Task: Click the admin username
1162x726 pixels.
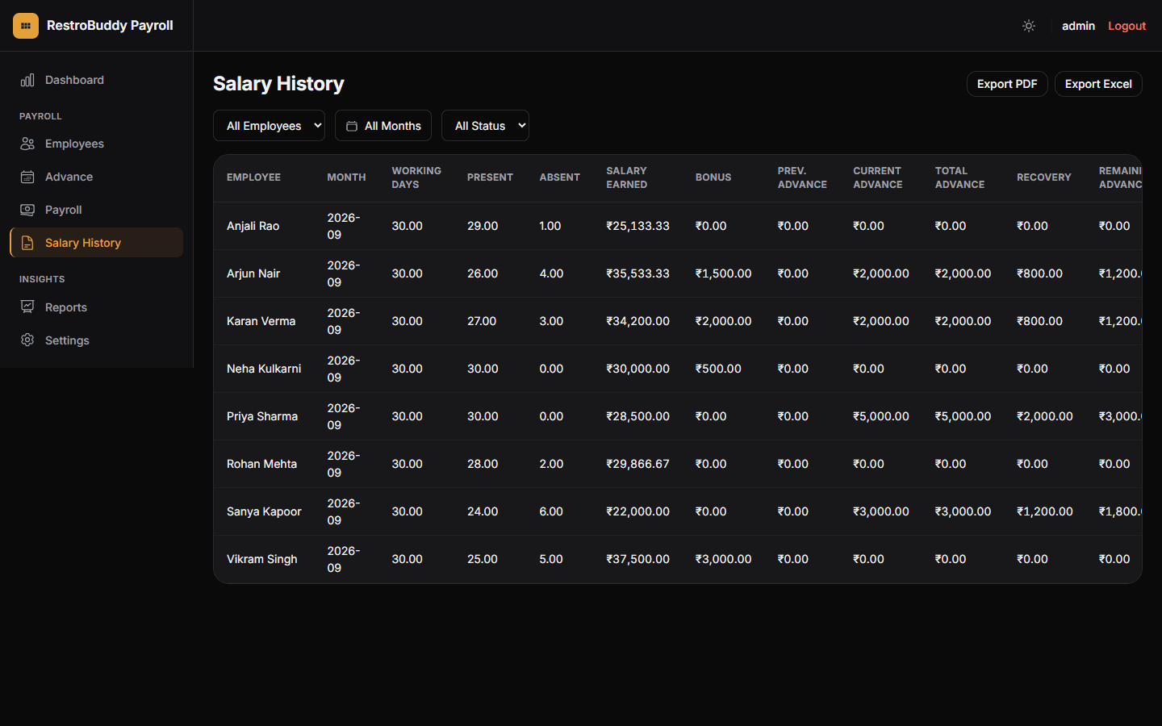Action: tap(1078, 26)
